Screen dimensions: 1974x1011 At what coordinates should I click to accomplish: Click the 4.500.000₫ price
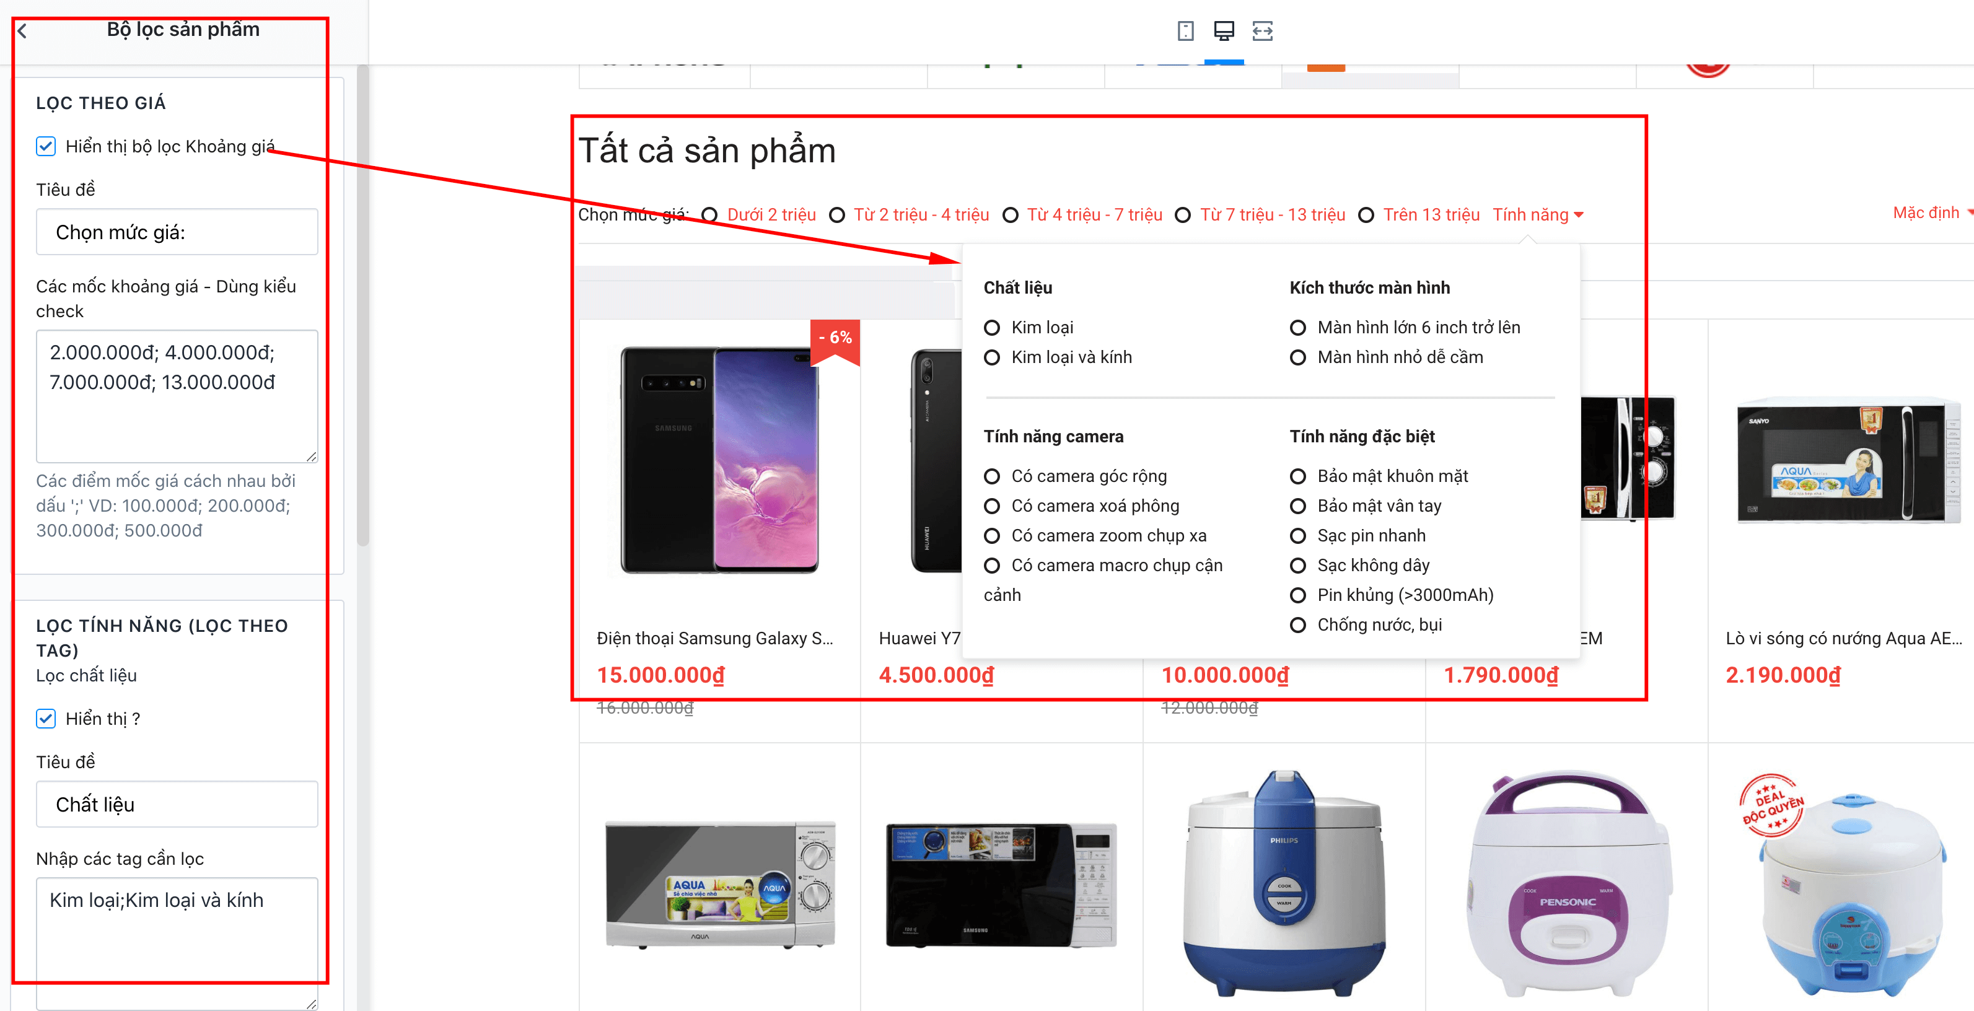(936, 675)
